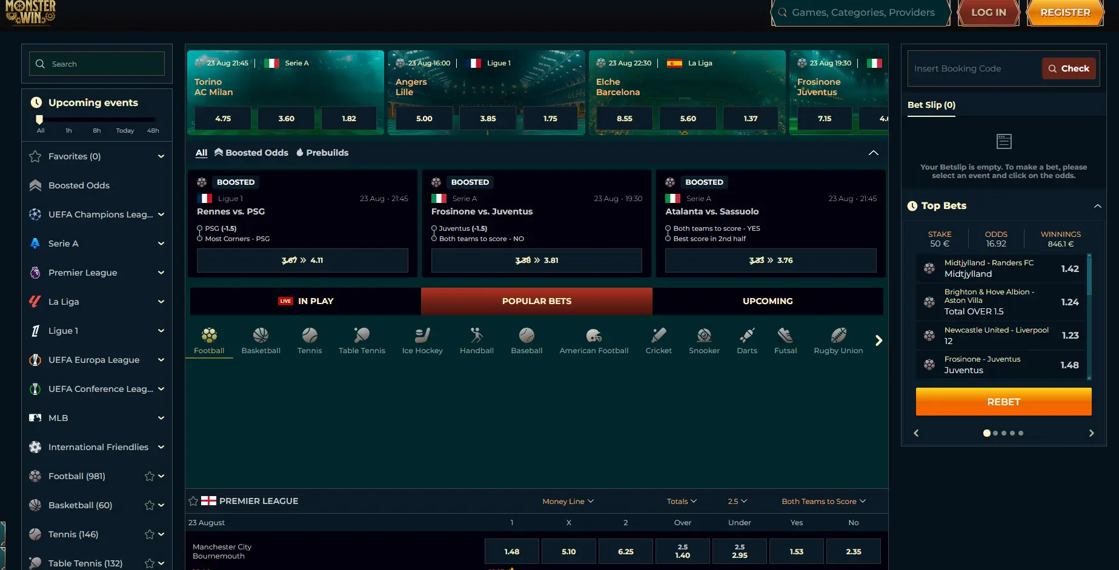This screenshot has width=1119, height=570.
Task: Expand the Premier League sidebar list
Action: (x=161, y=273)
